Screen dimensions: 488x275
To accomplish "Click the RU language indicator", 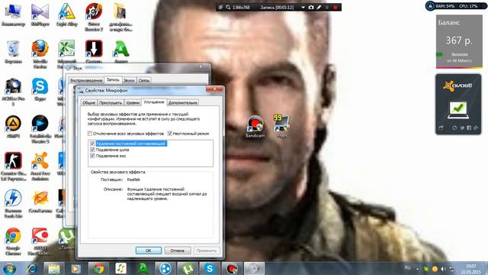I will [408, 268].
